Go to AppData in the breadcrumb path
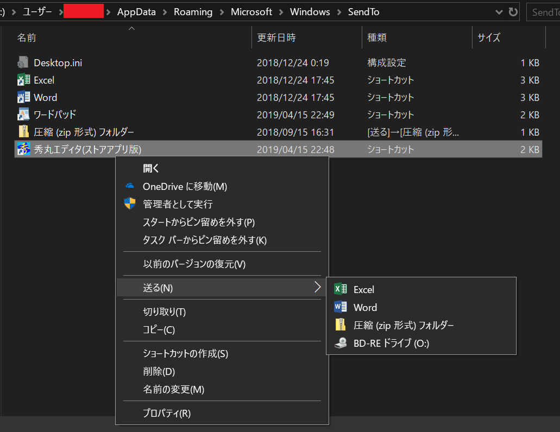Image resolution: width=560 pixels, height=432 pixels. pos(136,12)
